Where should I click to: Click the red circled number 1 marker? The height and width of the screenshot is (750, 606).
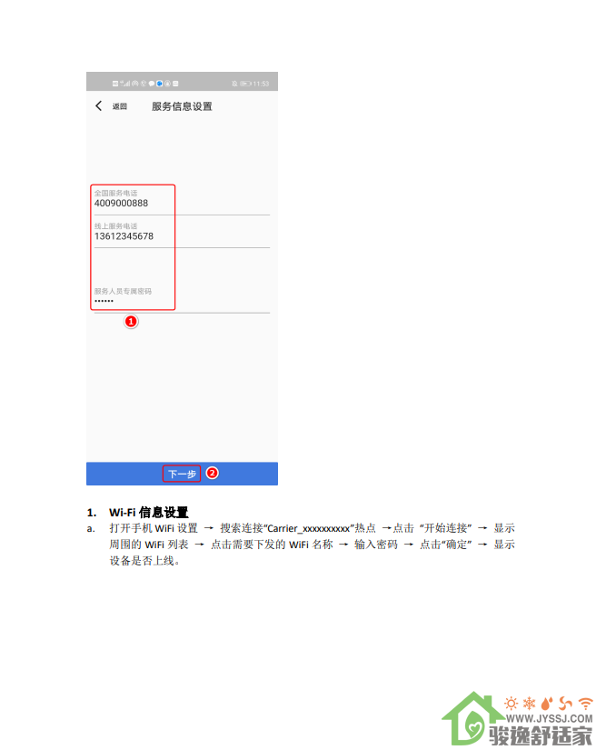(131, 322)
